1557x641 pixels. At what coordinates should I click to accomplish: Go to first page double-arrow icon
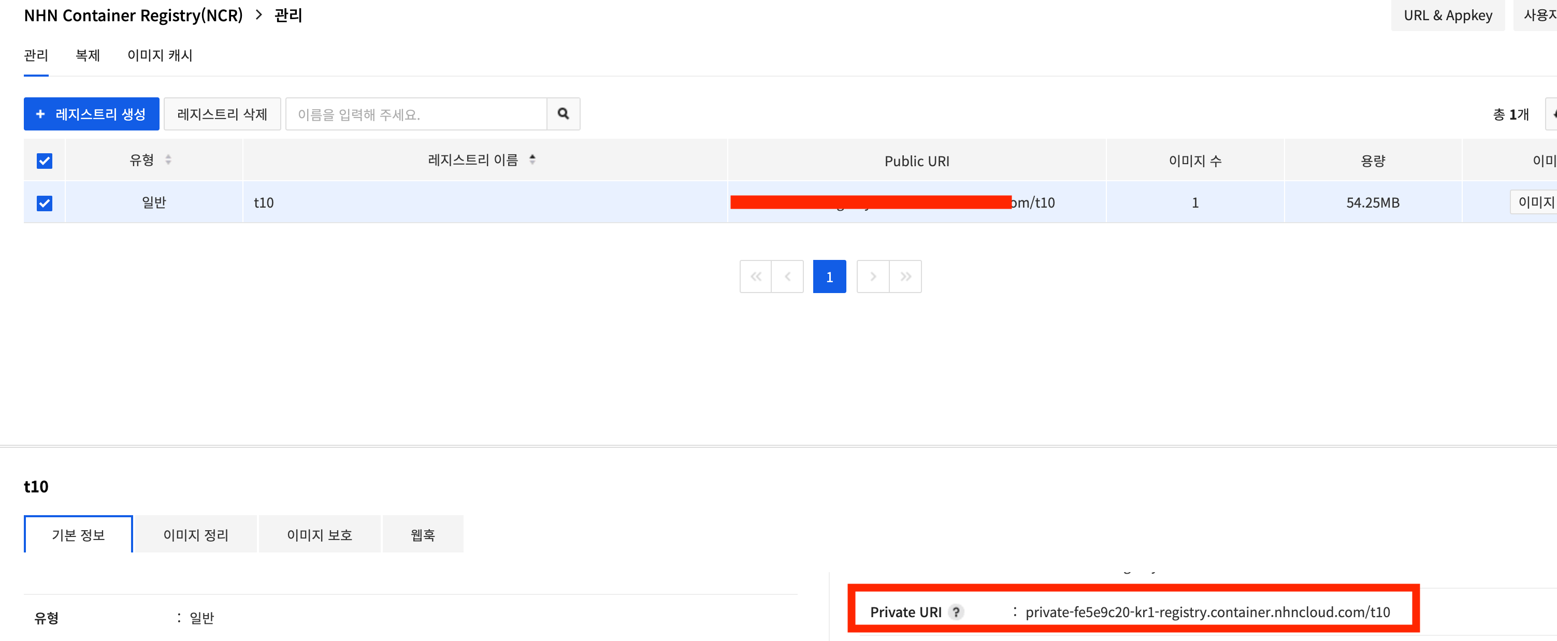pyautogui.click(x=756, y=276)
